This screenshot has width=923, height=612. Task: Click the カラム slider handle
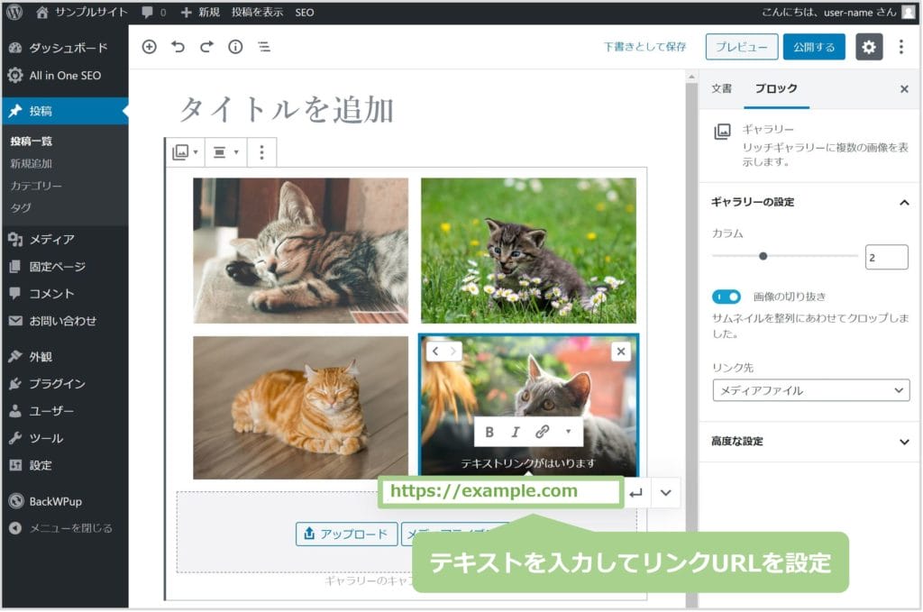coord(763,257)
